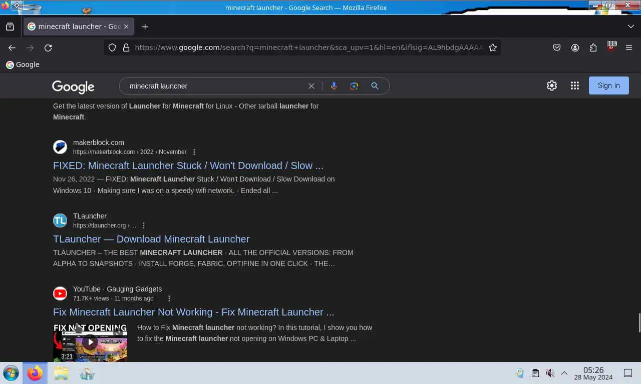Screen dimensions: 641x384
Task: Go back one page
Action: (x=12, y=47)
